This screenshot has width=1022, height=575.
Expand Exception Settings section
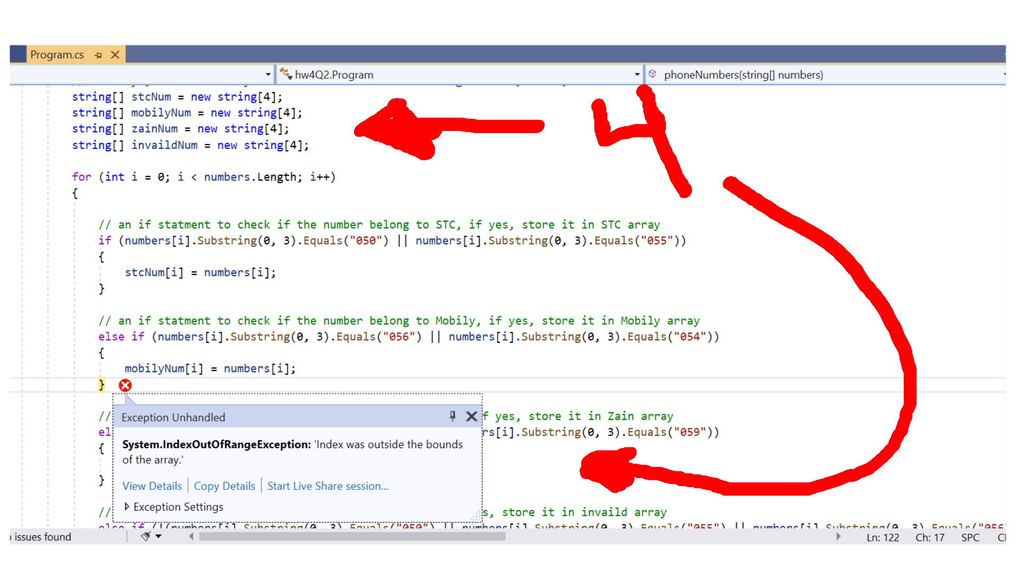tap(127, 507)
